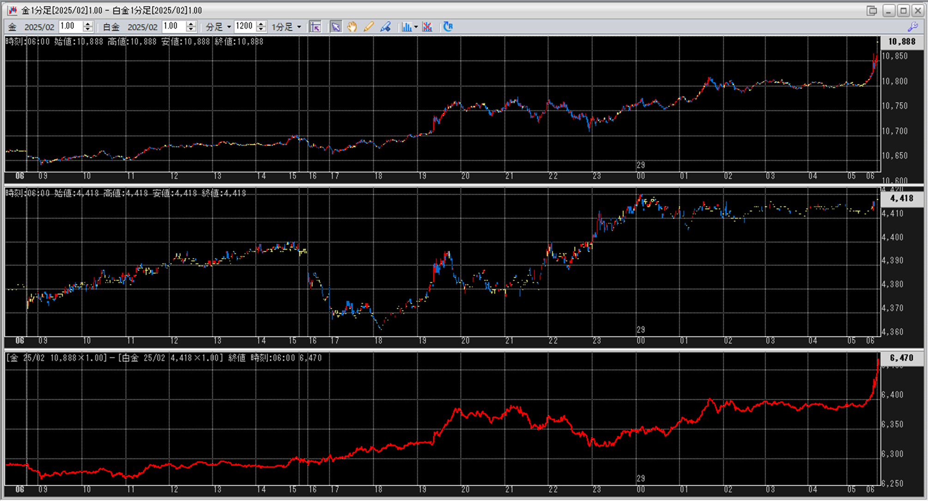Click the blue refresh reload icon
Screen dimensions: 928x501
coord(448,27)
